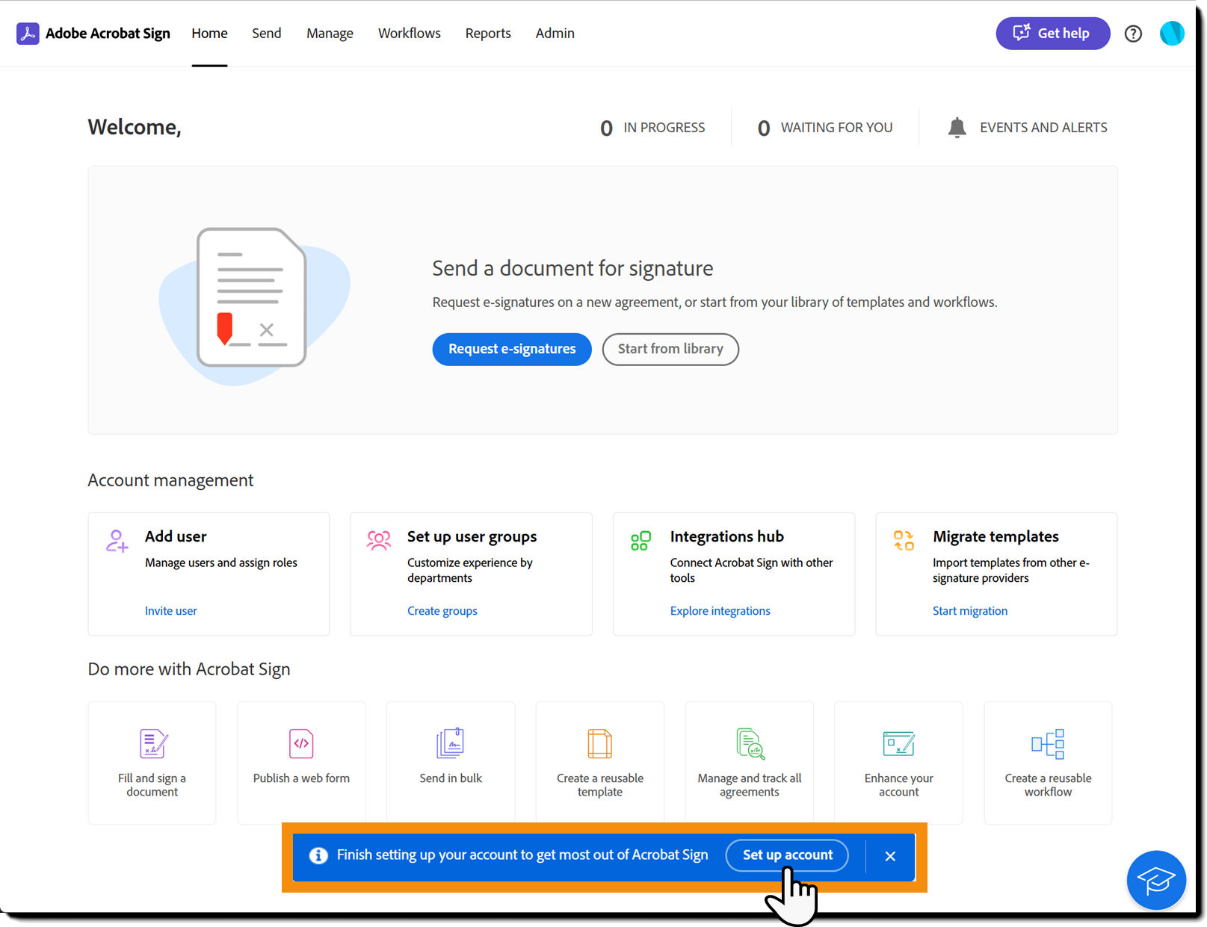The image size is (1207, 927).
Task: Click the Set up account button
Action: coord(787,855)
